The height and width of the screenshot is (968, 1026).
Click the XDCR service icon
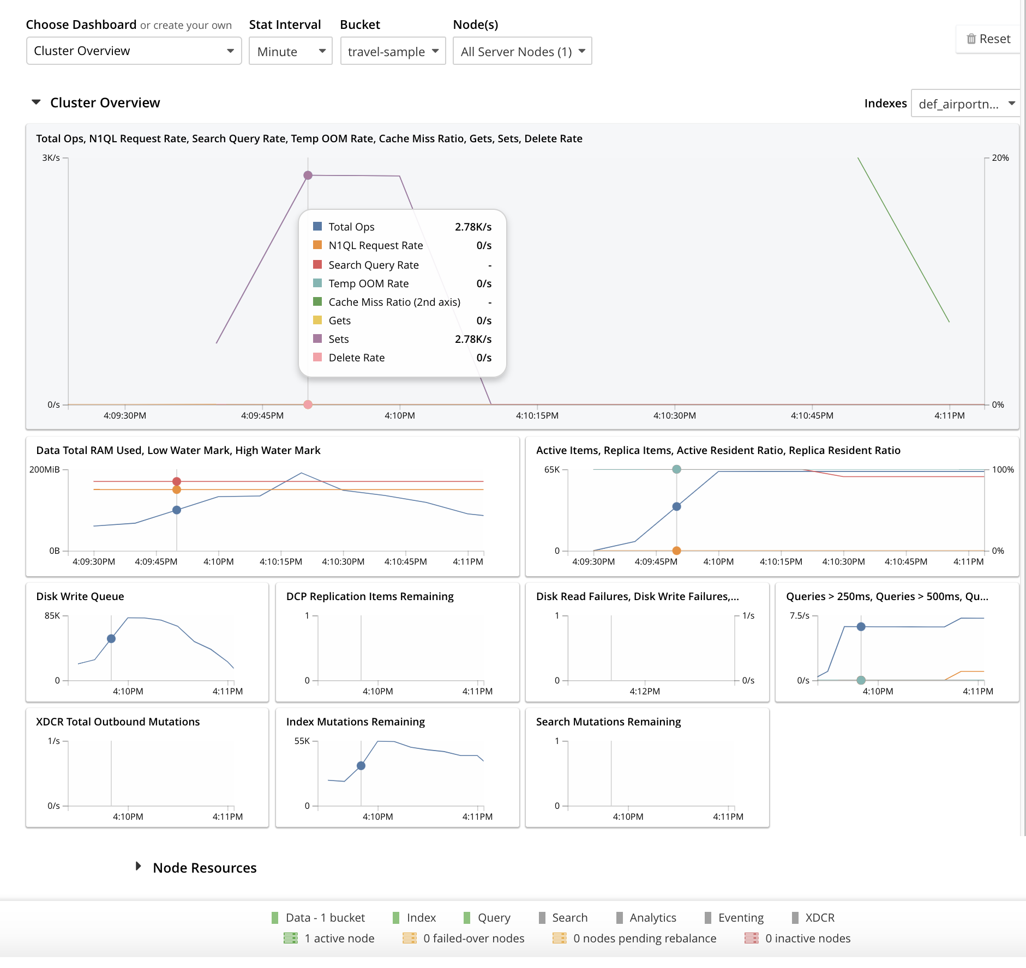pos(794,917)
